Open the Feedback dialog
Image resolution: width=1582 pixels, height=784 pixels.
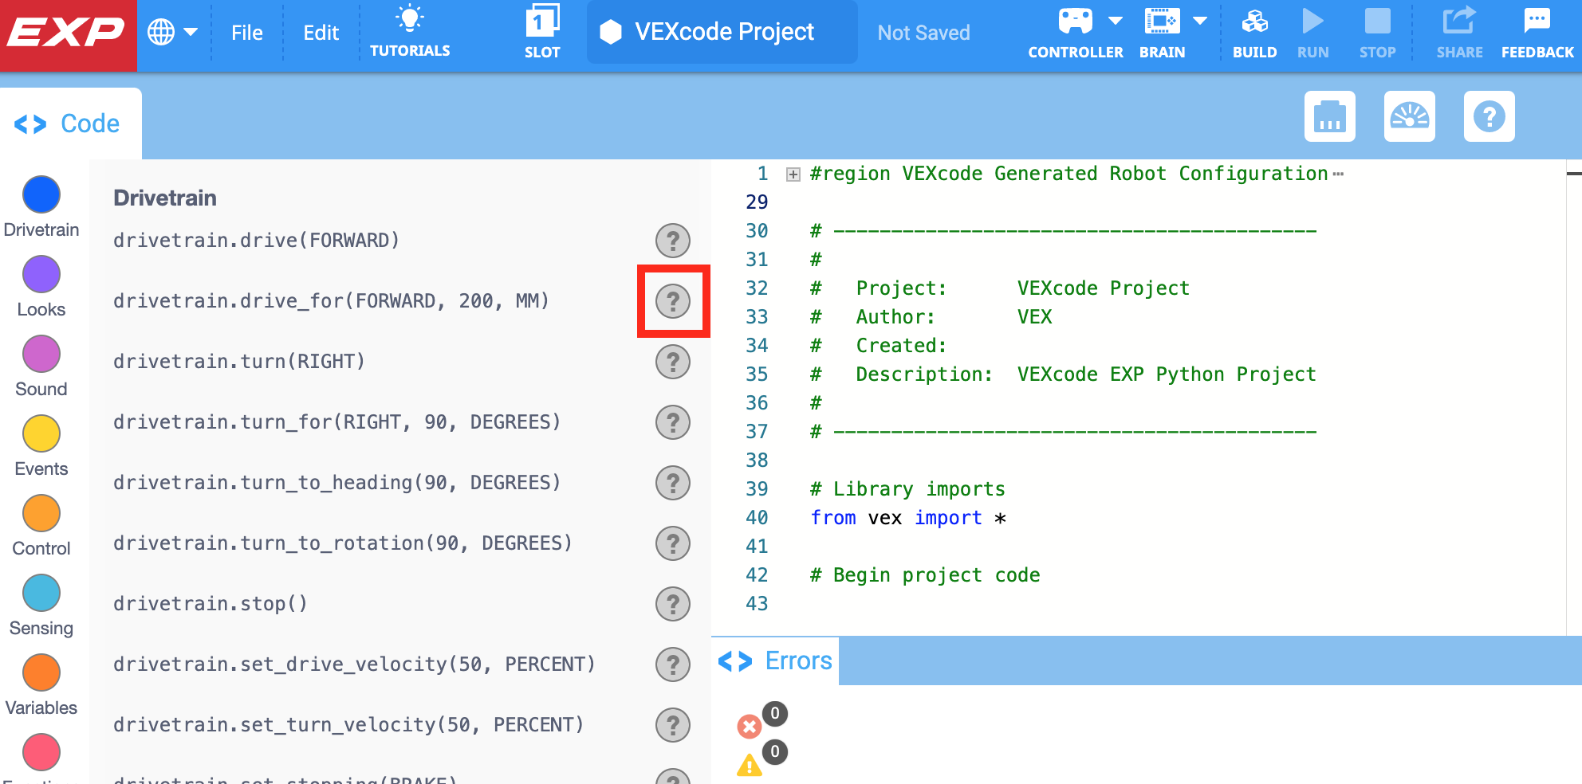(1536, 32)
